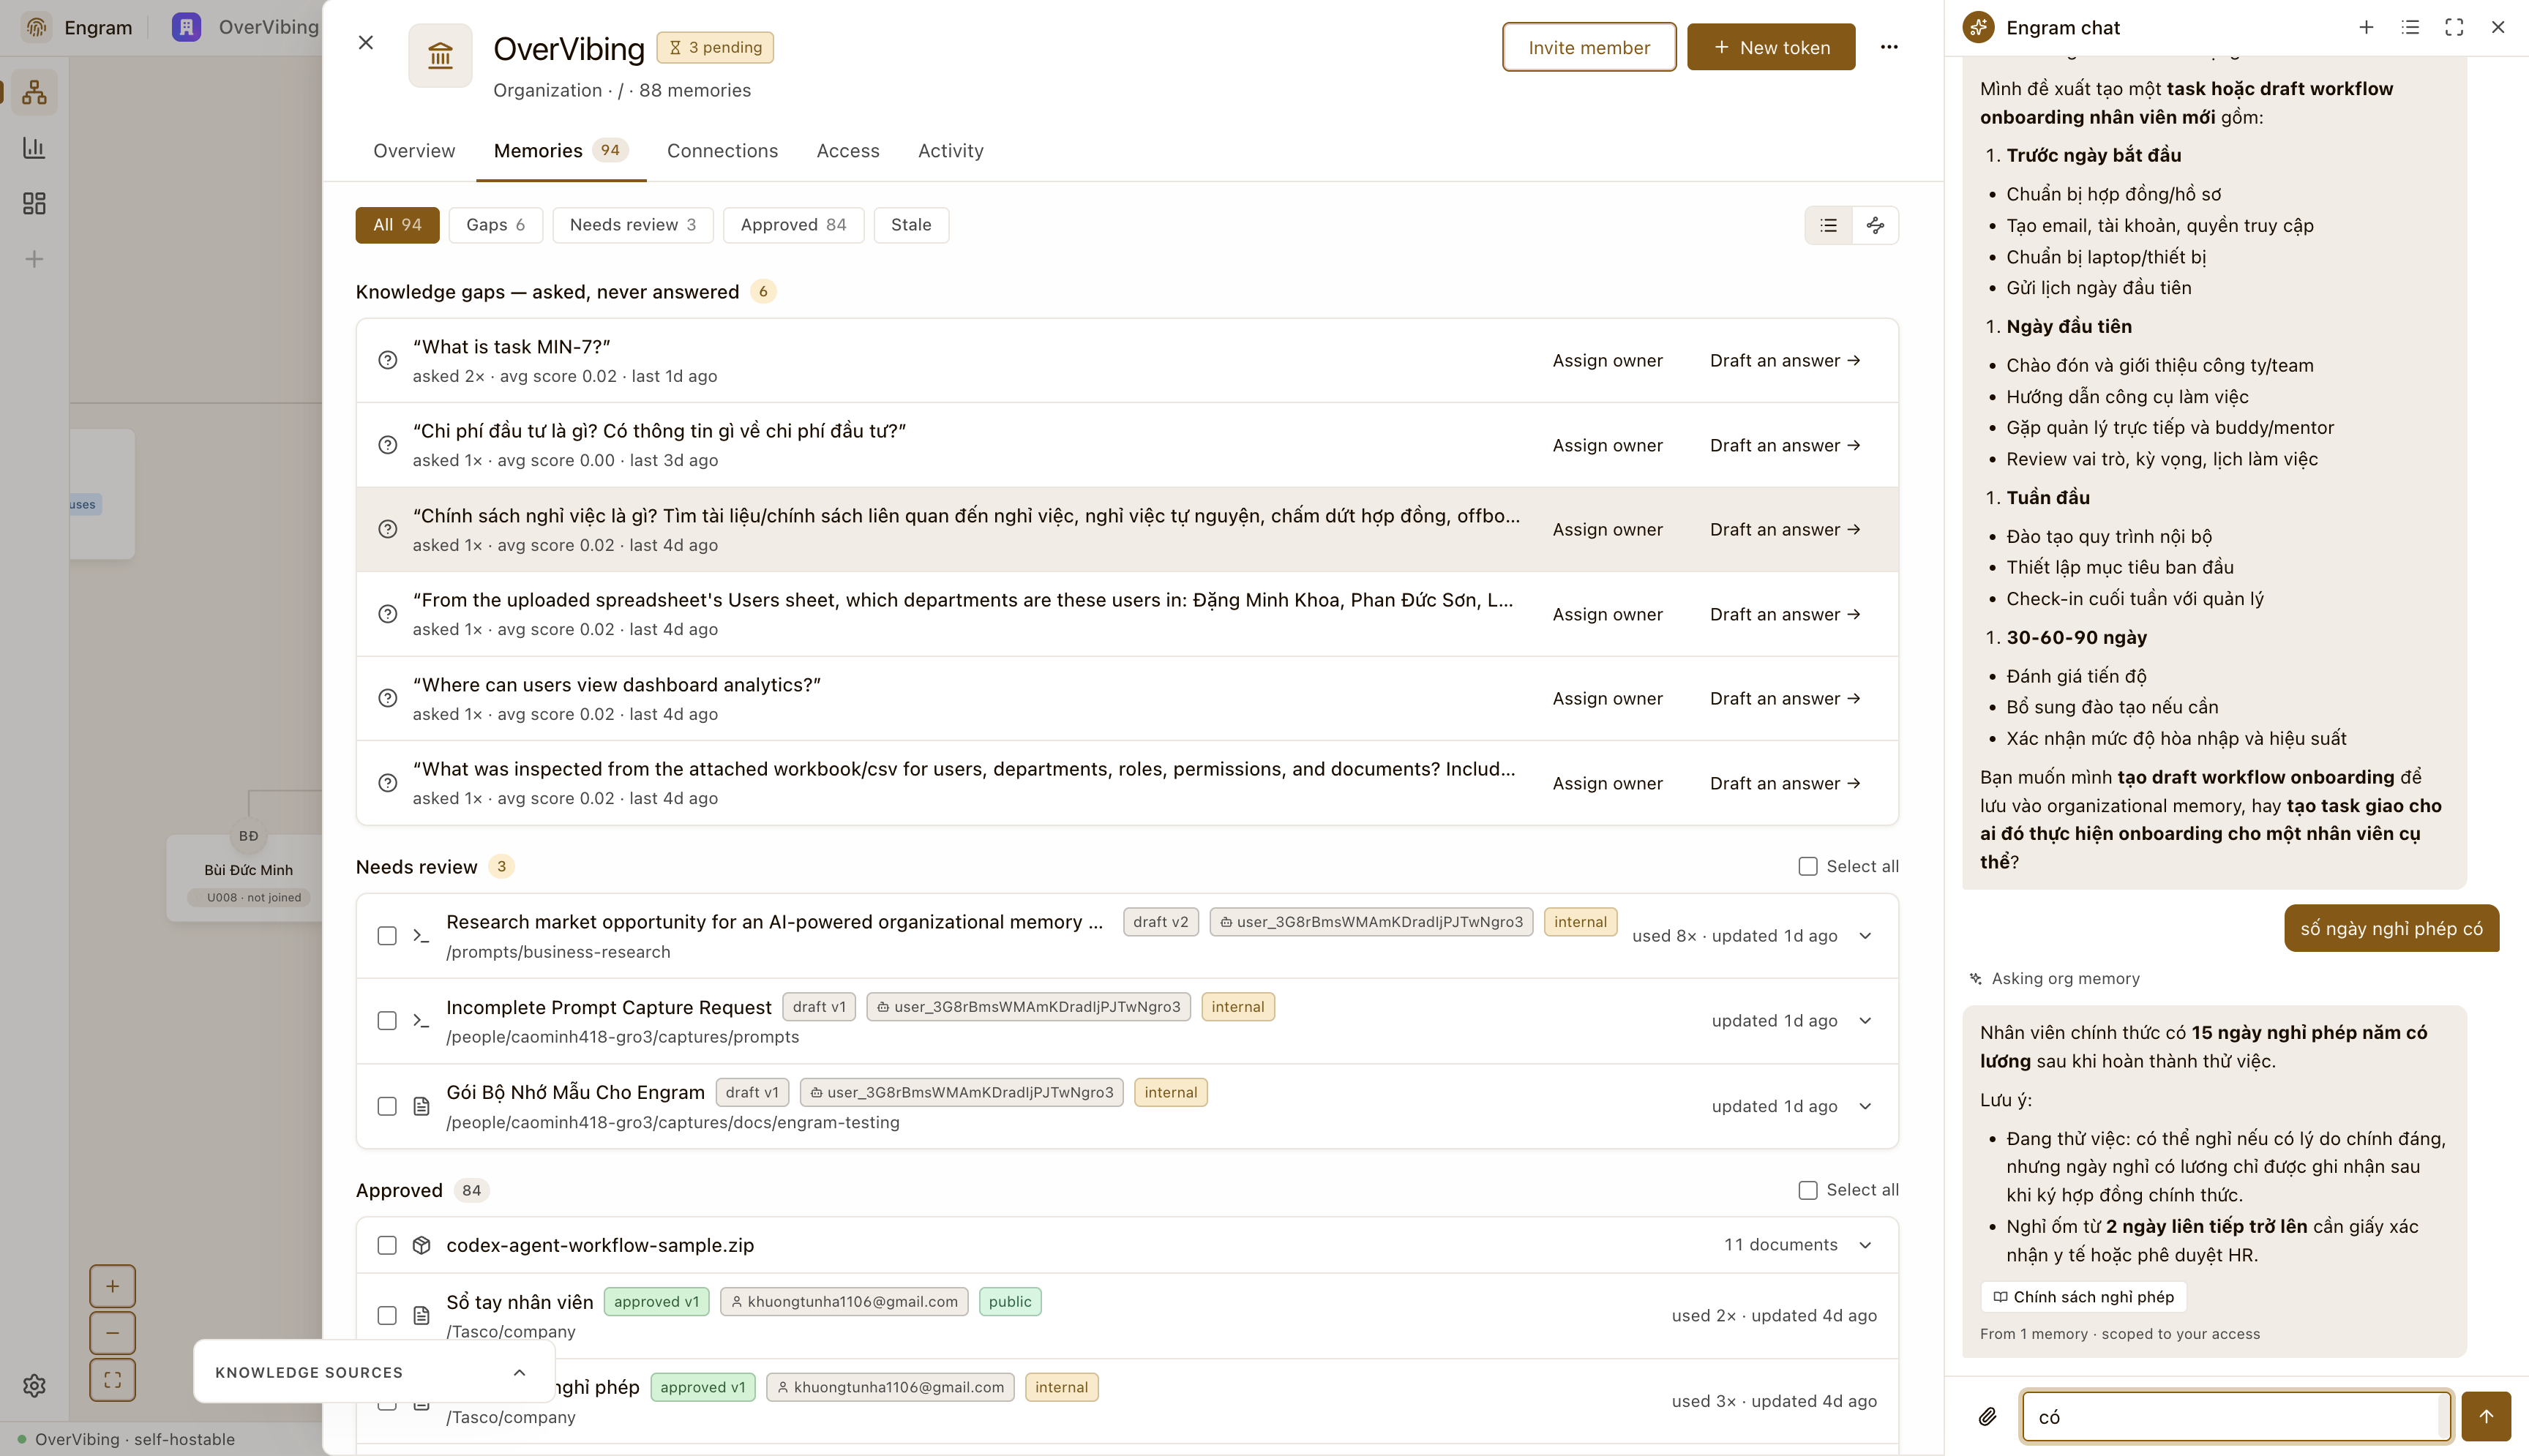Click the public tag on Sổ tay nhân viên
The width and height of the screenshot is (2529, 1456).
coord(1010,1302)
